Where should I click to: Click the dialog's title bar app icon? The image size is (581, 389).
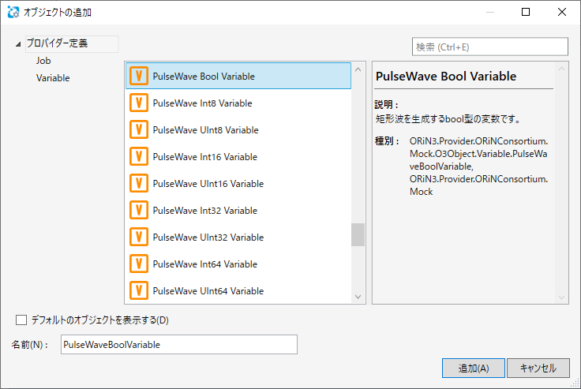[x=13, y=12]
